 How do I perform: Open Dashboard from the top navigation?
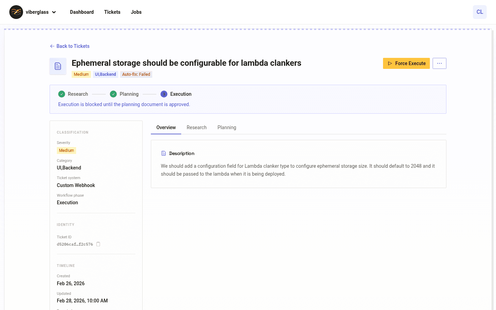82,12
